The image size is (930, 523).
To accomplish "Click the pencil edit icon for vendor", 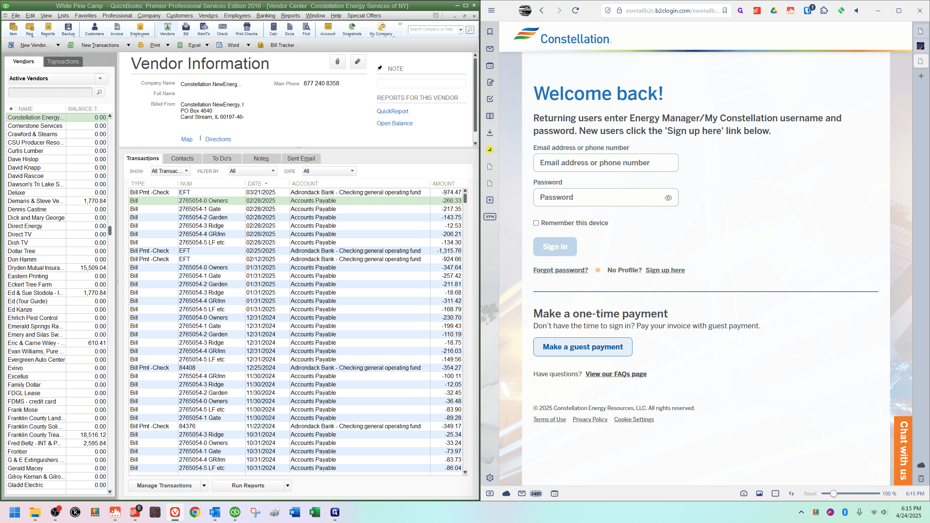I will (x=358, y=61).
